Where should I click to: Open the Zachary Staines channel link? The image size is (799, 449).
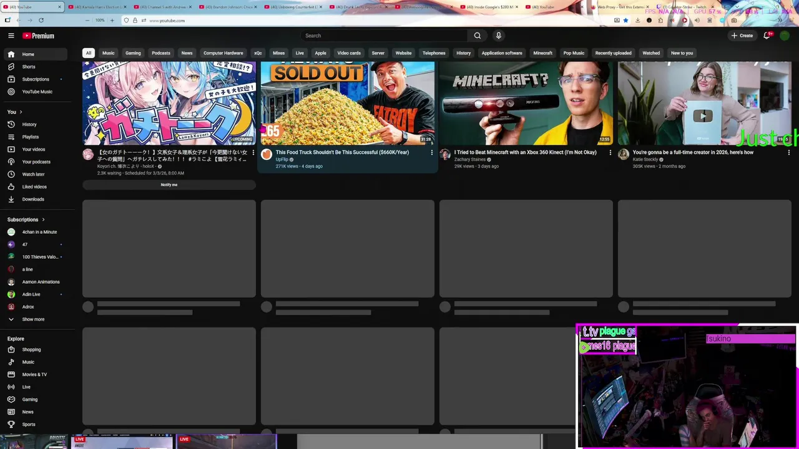pos(470,160)
